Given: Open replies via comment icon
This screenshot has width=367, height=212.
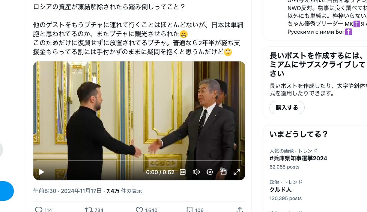Looking at the screenshot, I should click(39, 210).
